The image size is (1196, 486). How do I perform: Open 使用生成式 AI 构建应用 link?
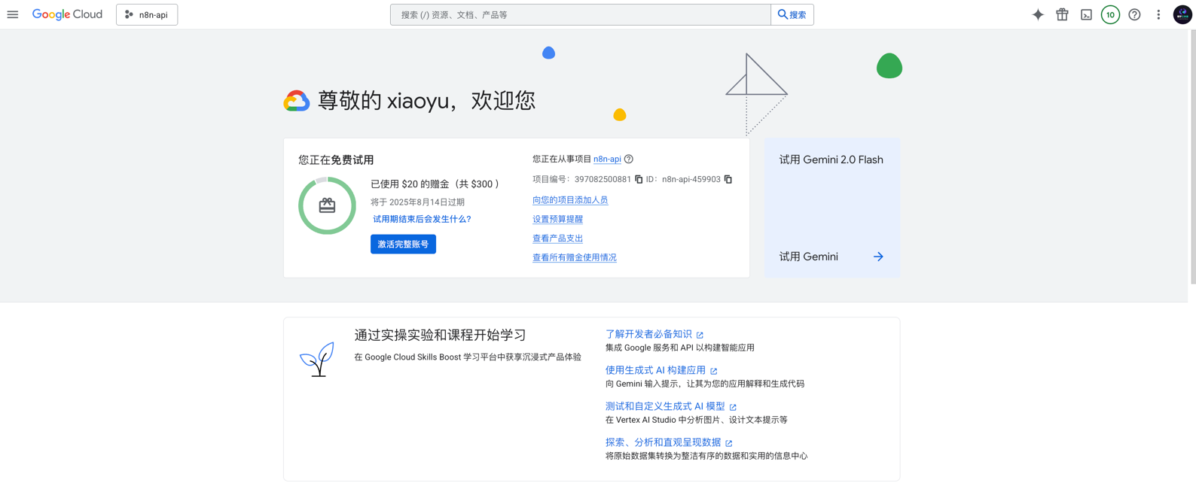point(655,370)
